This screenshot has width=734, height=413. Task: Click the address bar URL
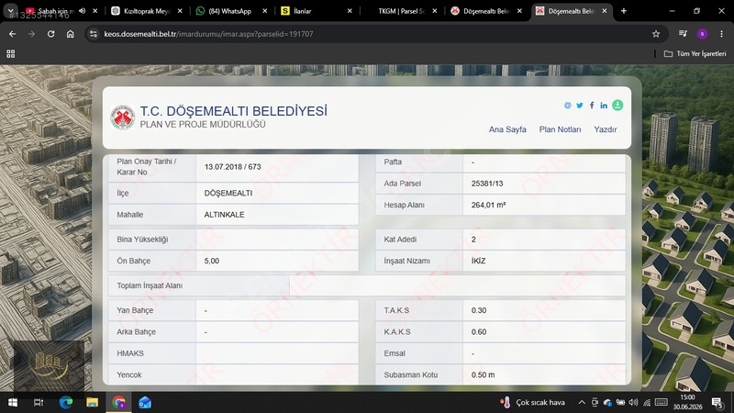208,34
